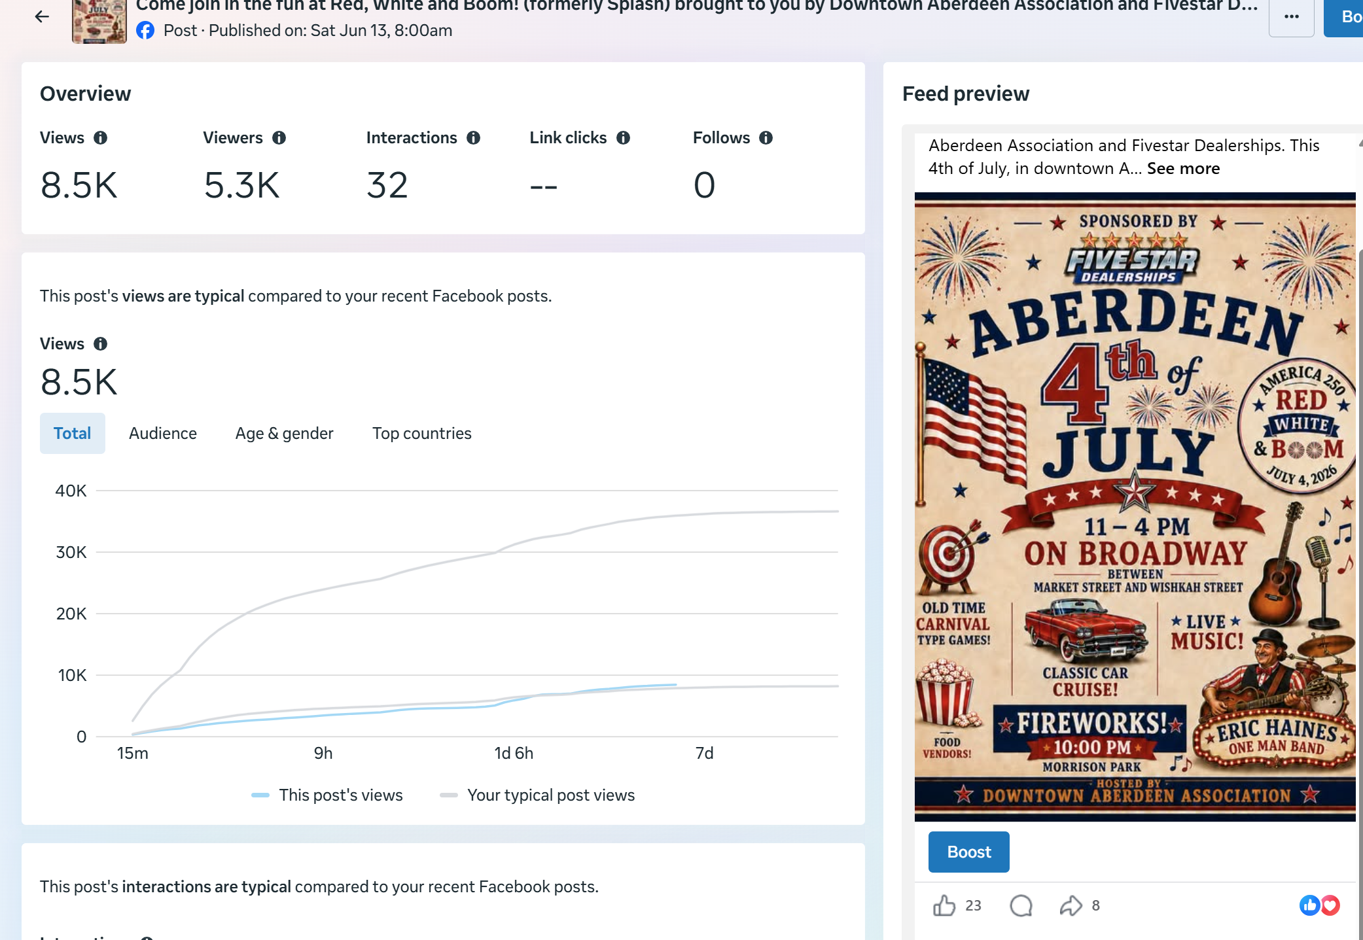The height and width of the screenshot is (940, 1363).
Task: Click the "This post's views" legend entry
Action: 327,795
